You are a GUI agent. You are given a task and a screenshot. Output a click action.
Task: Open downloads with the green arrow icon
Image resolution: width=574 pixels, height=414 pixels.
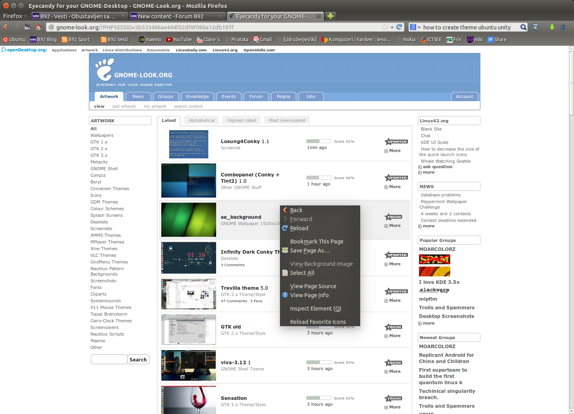coord(552,27)
